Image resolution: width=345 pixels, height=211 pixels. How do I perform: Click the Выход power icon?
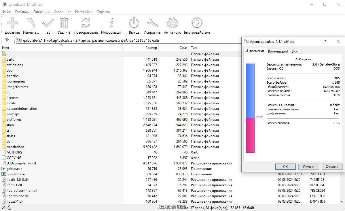pos(134,23)
